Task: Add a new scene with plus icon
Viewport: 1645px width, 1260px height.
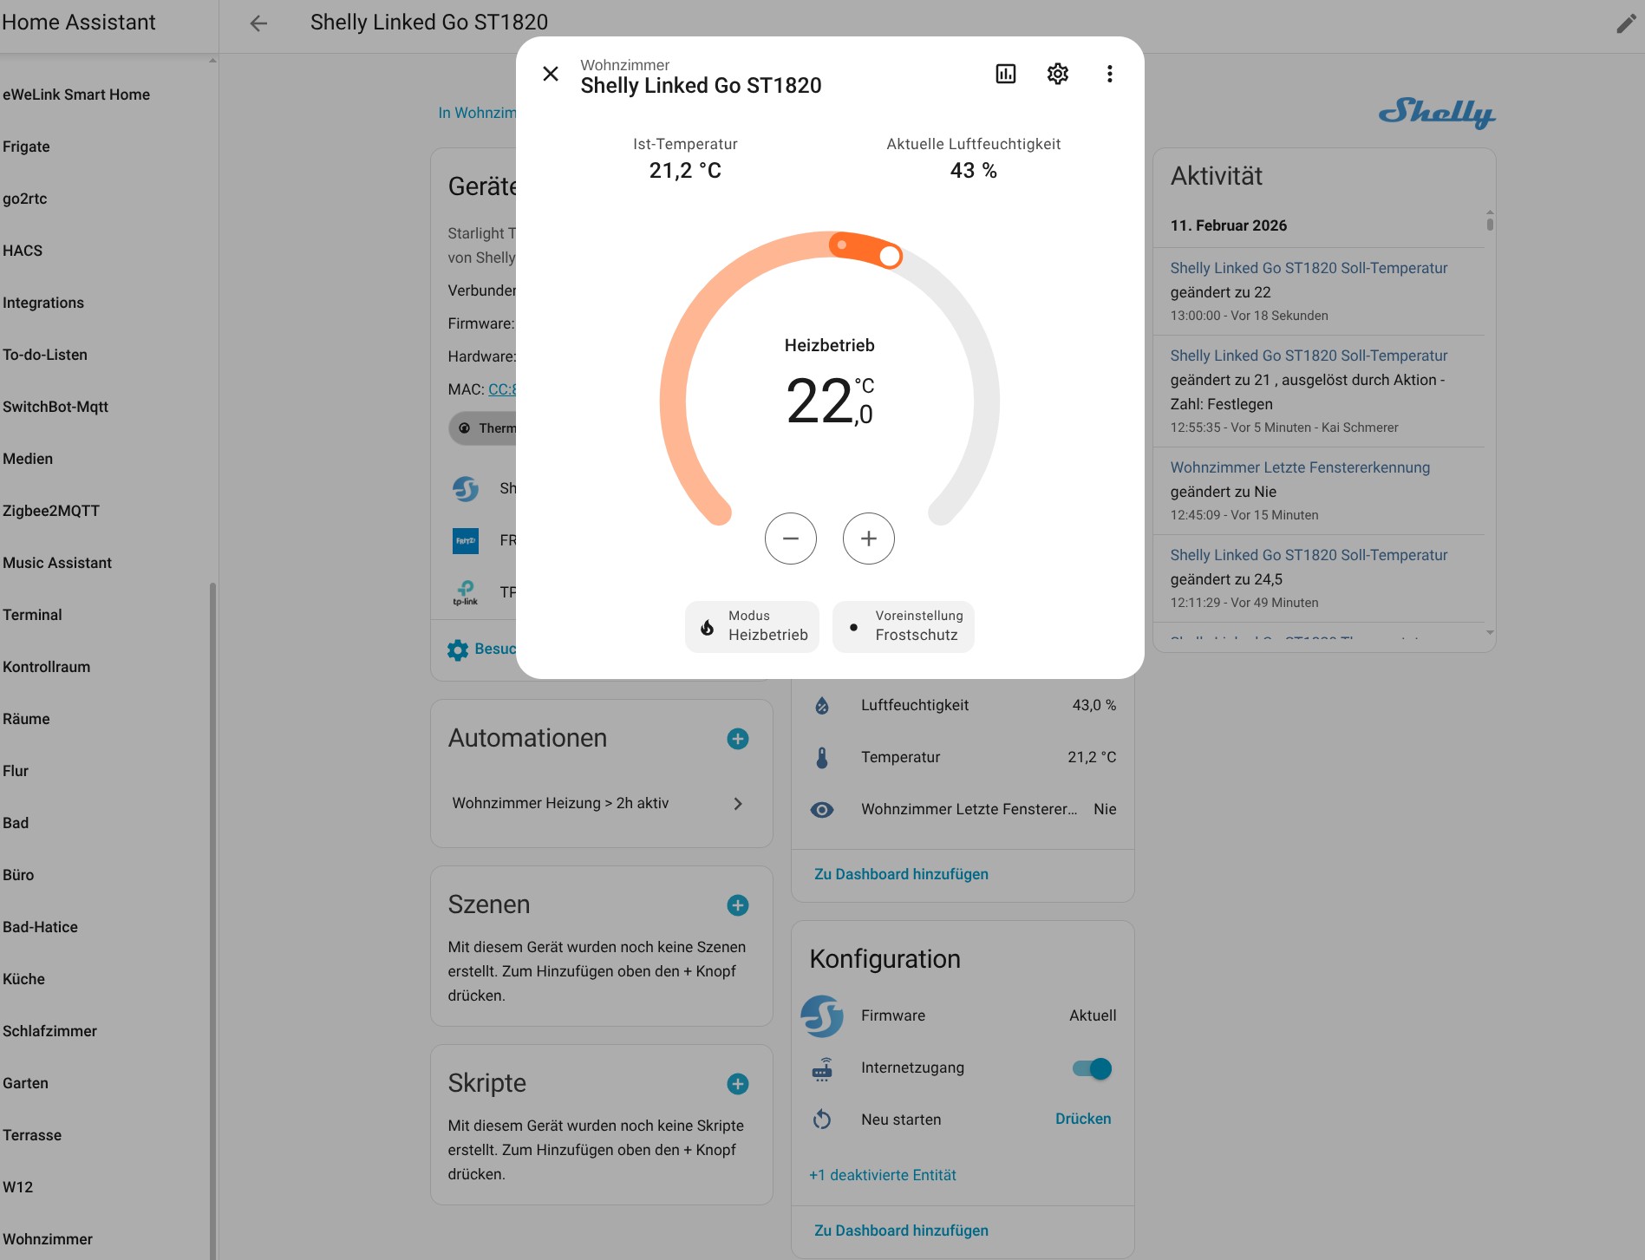Action: click(738, 905)
